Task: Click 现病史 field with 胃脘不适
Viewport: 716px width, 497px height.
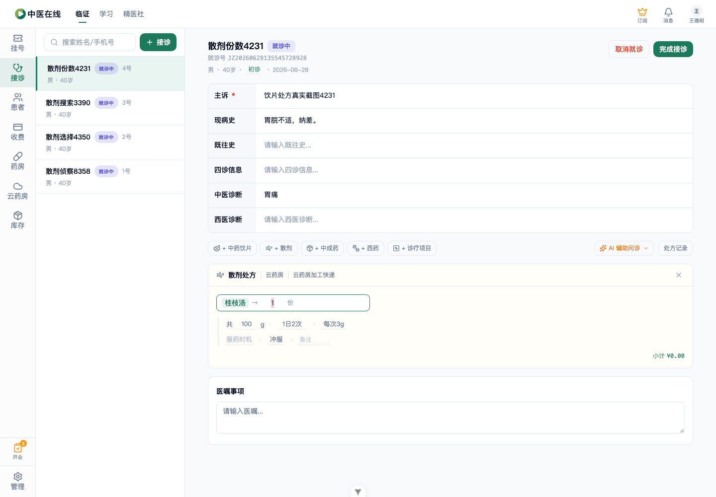Action: [474, 121]
